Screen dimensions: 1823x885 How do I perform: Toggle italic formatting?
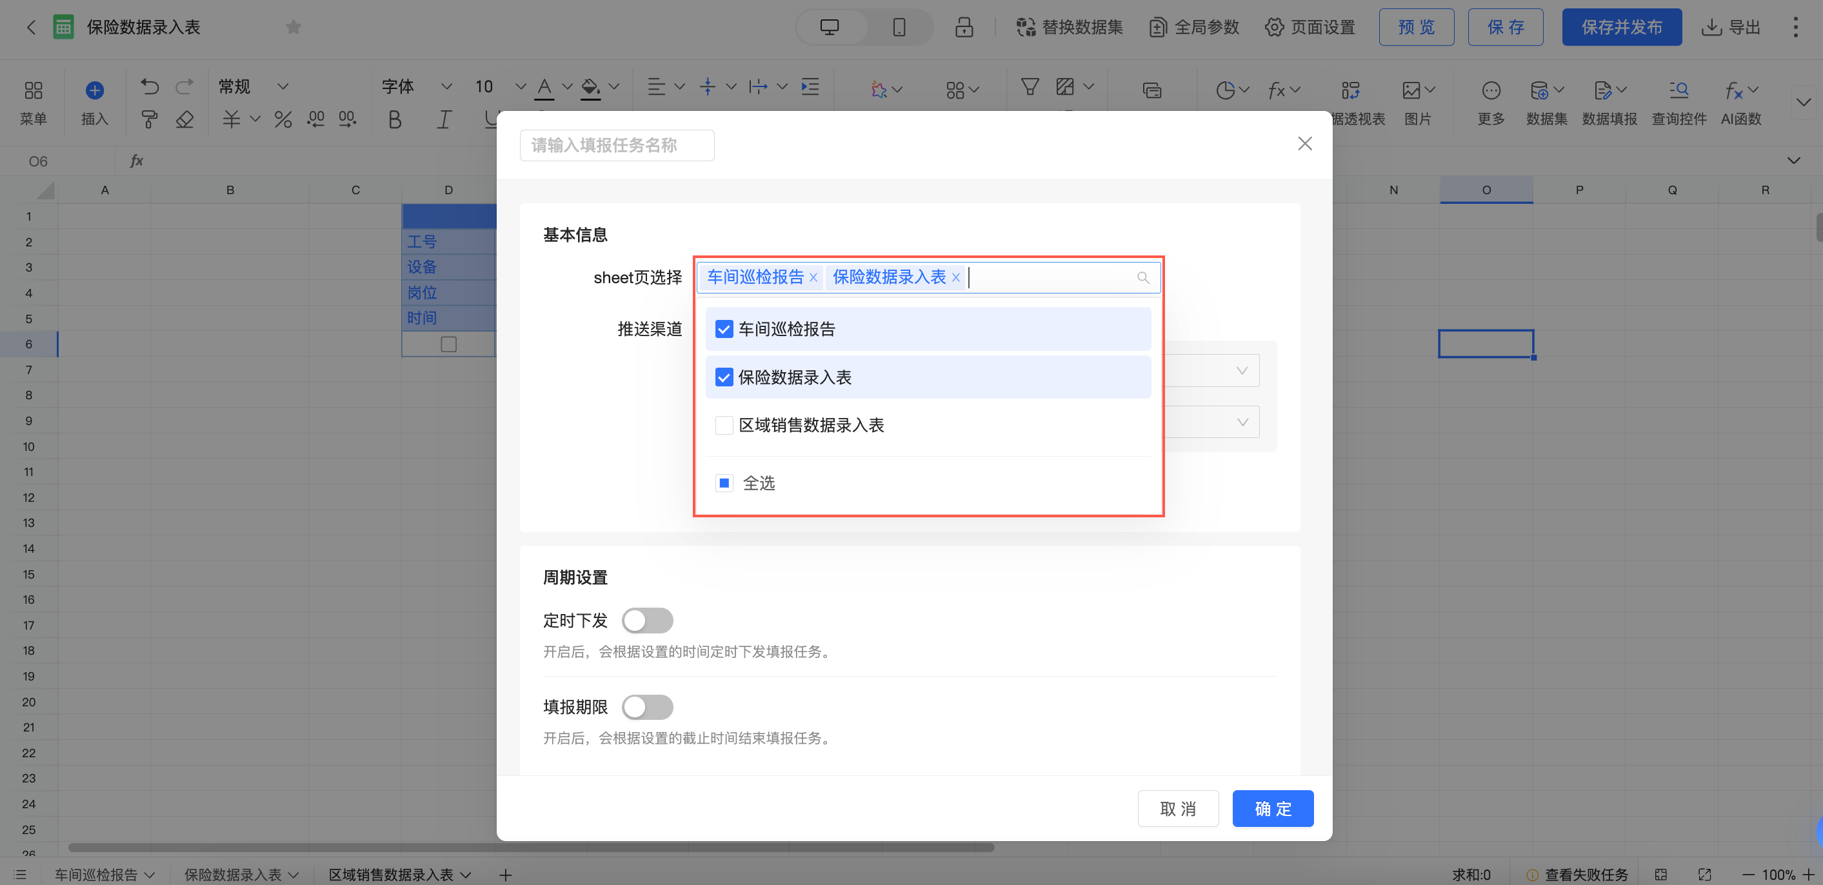click(x=444, y=119)
